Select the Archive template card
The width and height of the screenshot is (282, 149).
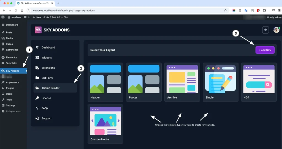click(x=182, y=82)
